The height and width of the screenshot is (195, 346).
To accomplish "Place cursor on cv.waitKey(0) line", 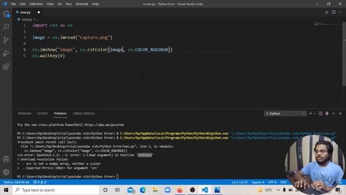I will click(49, 56).
